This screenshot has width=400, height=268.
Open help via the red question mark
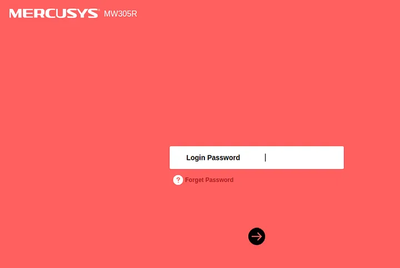pyautogui.click(x=178, y=180)
